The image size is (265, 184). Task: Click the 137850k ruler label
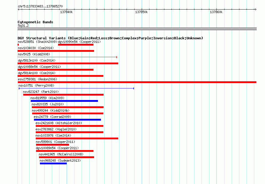tap(141, 12)
